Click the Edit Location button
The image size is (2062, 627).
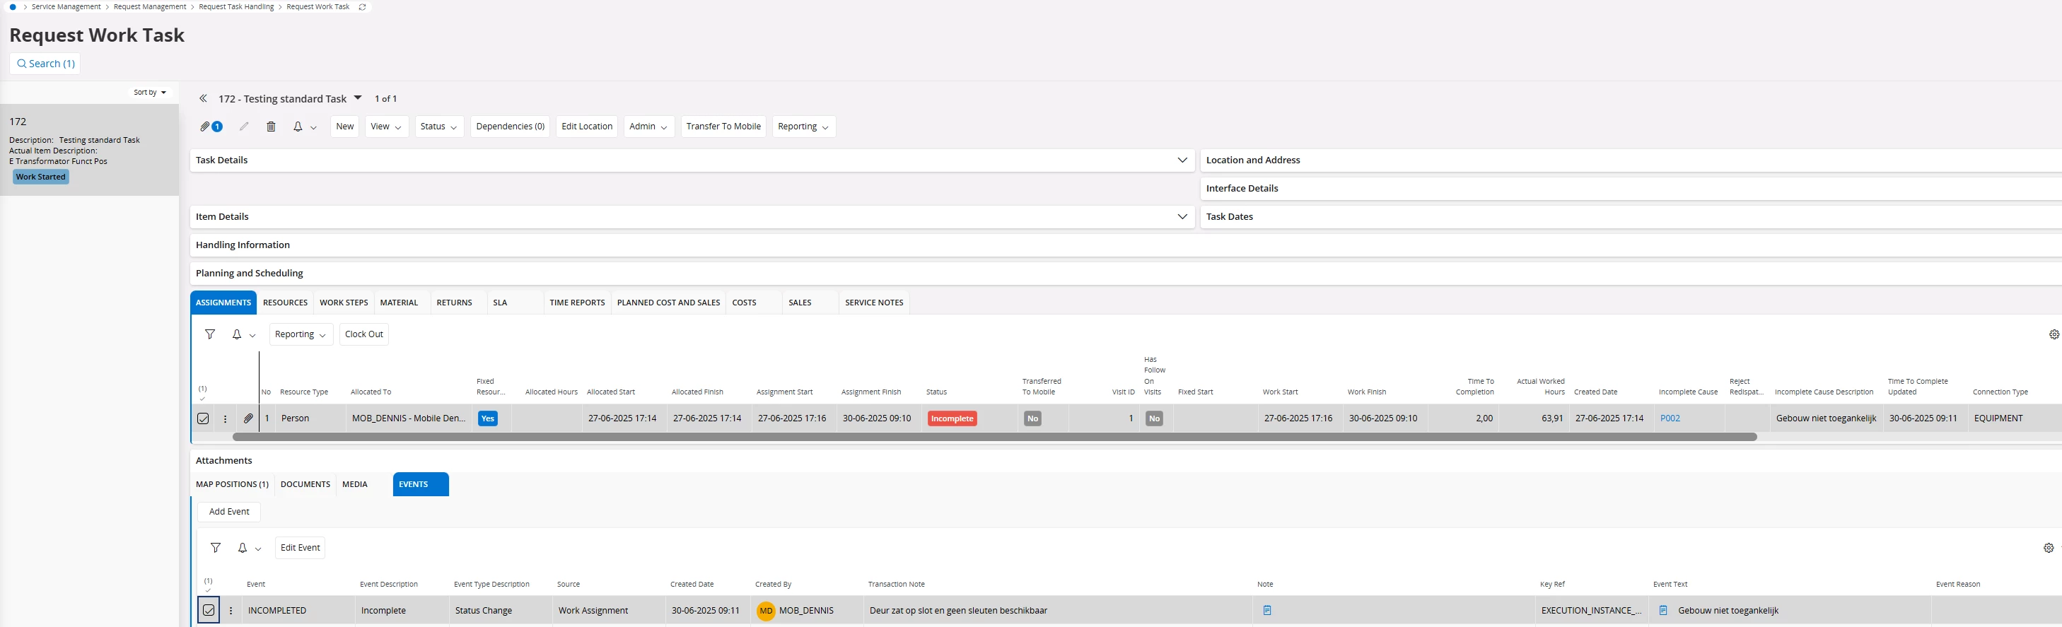pyautogui.click(x=587, y=127)
